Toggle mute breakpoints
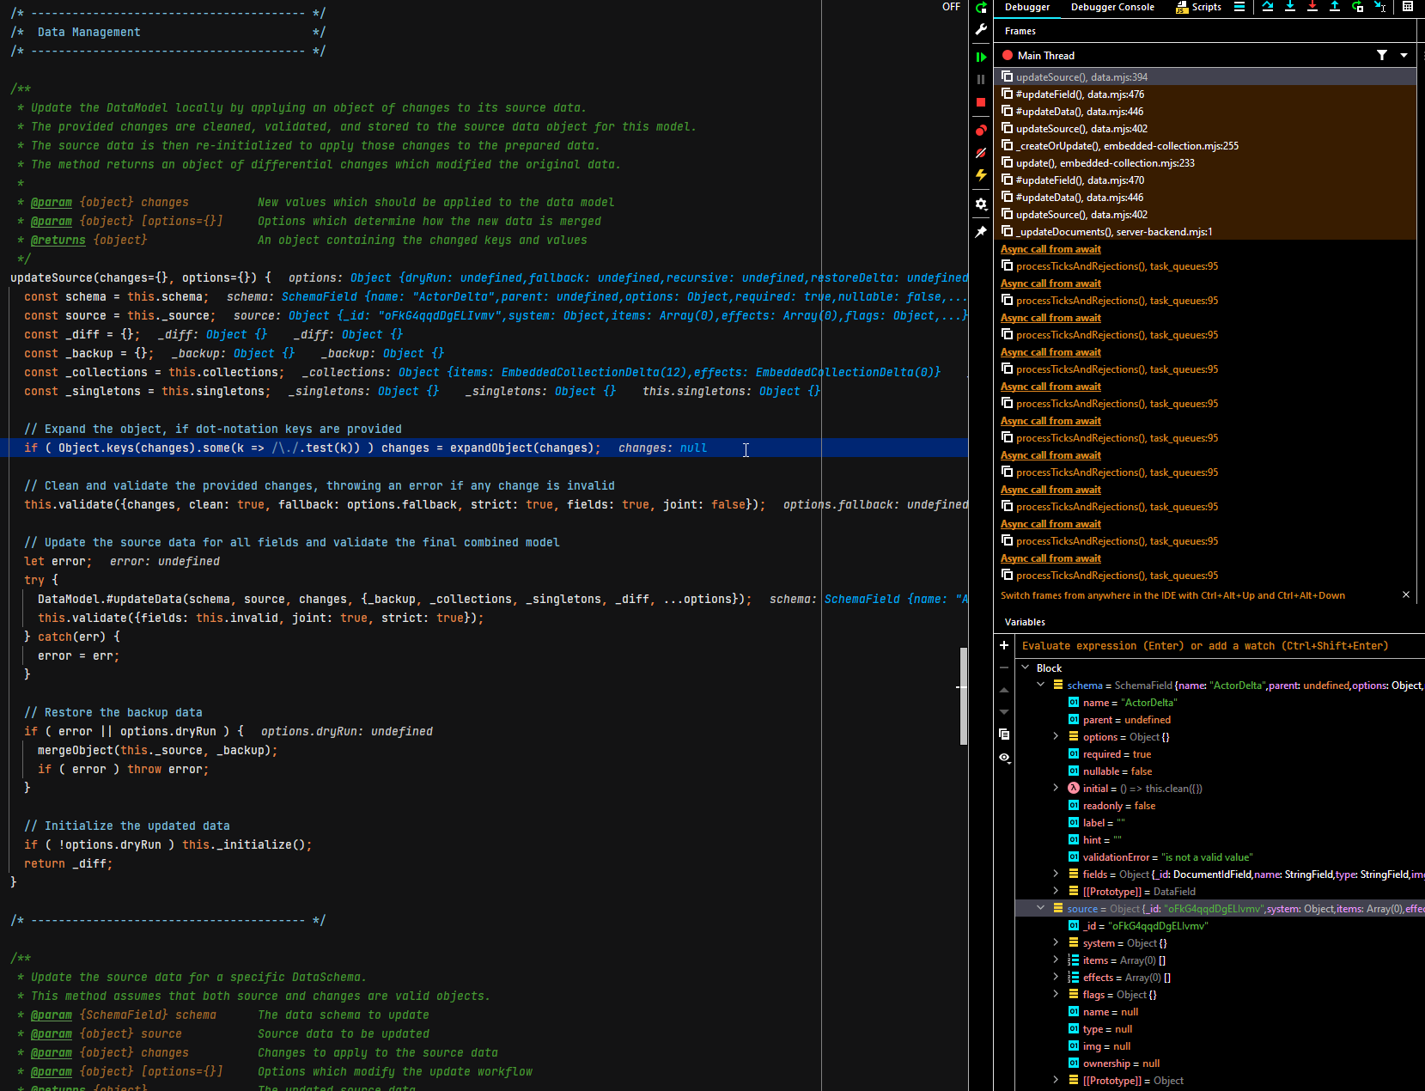Viewport: 1425px width, 1091px height. click(x=981, y=153)
